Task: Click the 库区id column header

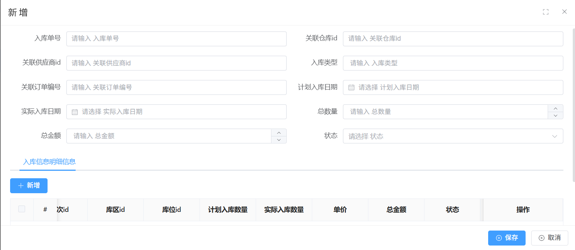Action: 115,210
